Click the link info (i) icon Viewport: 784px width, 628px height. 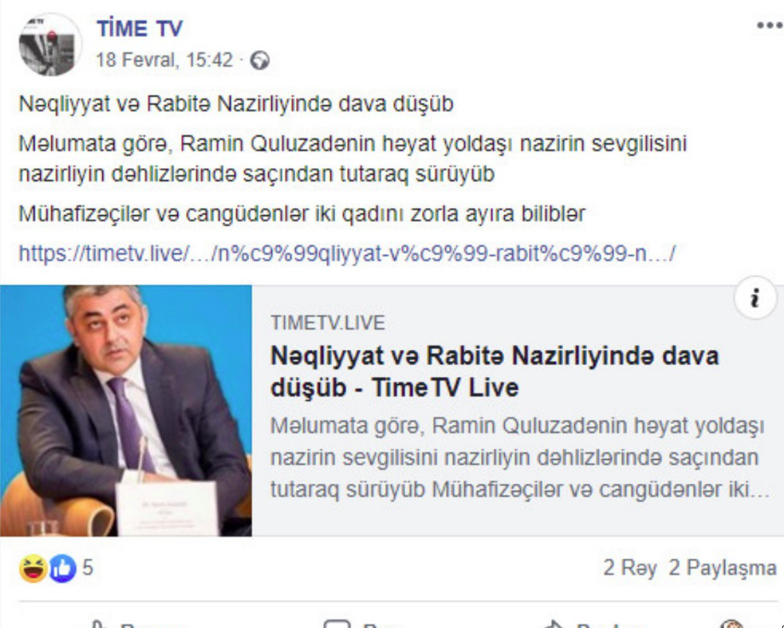[x=756, y=298]
